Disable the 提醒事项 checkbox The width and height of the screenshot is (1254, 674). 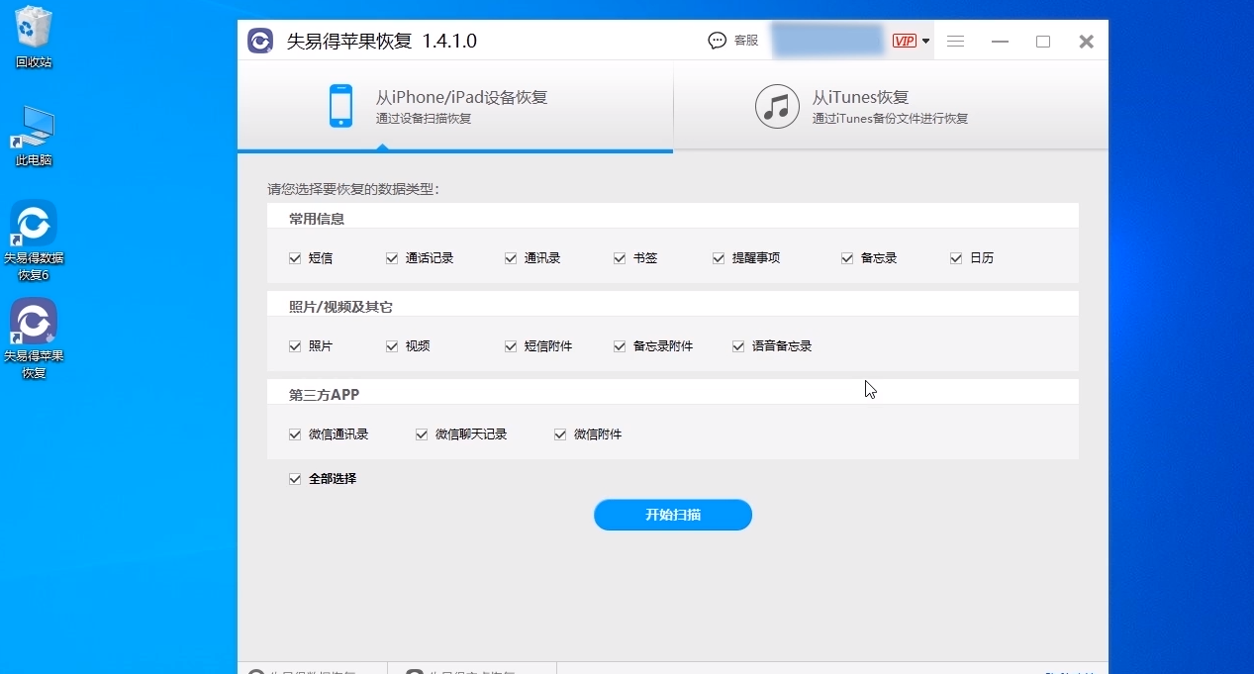point(719,258)
